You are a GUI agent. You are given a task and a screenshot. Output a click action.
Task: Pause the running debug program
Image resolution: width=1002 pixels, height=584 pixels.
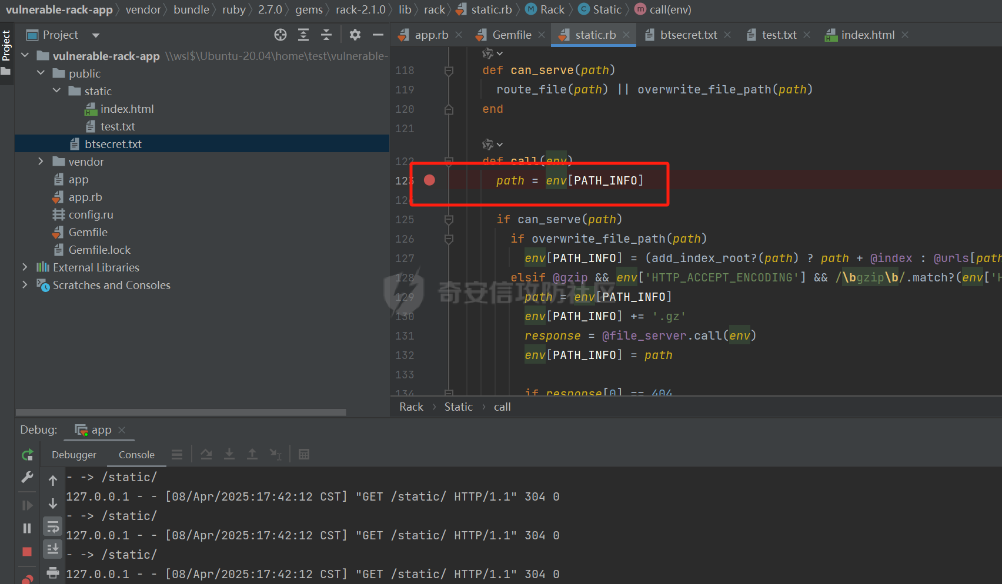pyautogui.click(x=27, y=528)
